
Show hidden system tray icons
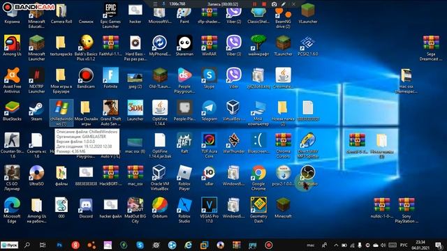(x=336, y=245)
